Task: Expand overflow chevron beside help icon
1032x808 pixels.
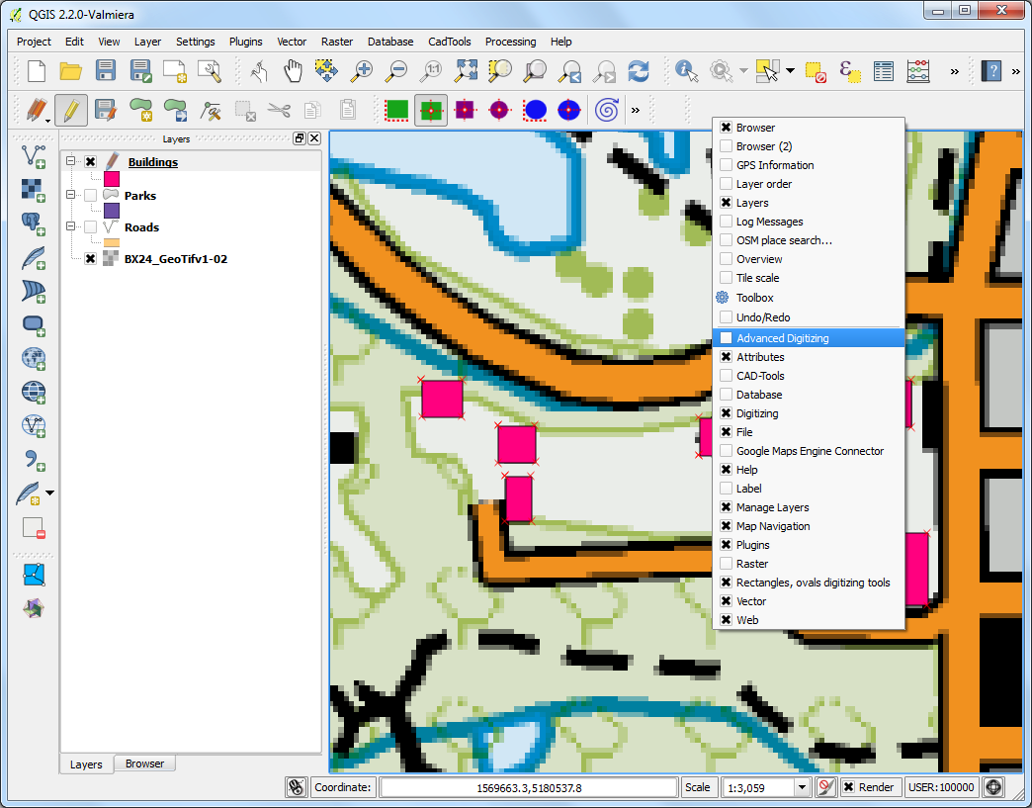Action: [x=1015, y=71]
